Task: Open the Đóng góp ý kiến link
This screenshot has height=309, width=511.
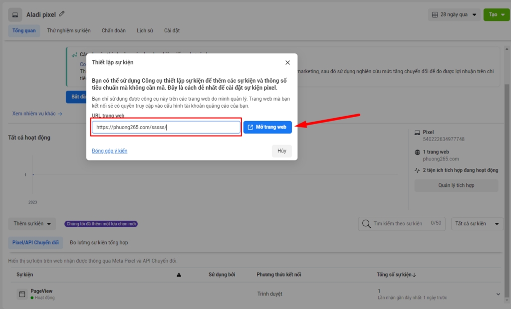Action: pyautogui.click(x=109, y=151)
